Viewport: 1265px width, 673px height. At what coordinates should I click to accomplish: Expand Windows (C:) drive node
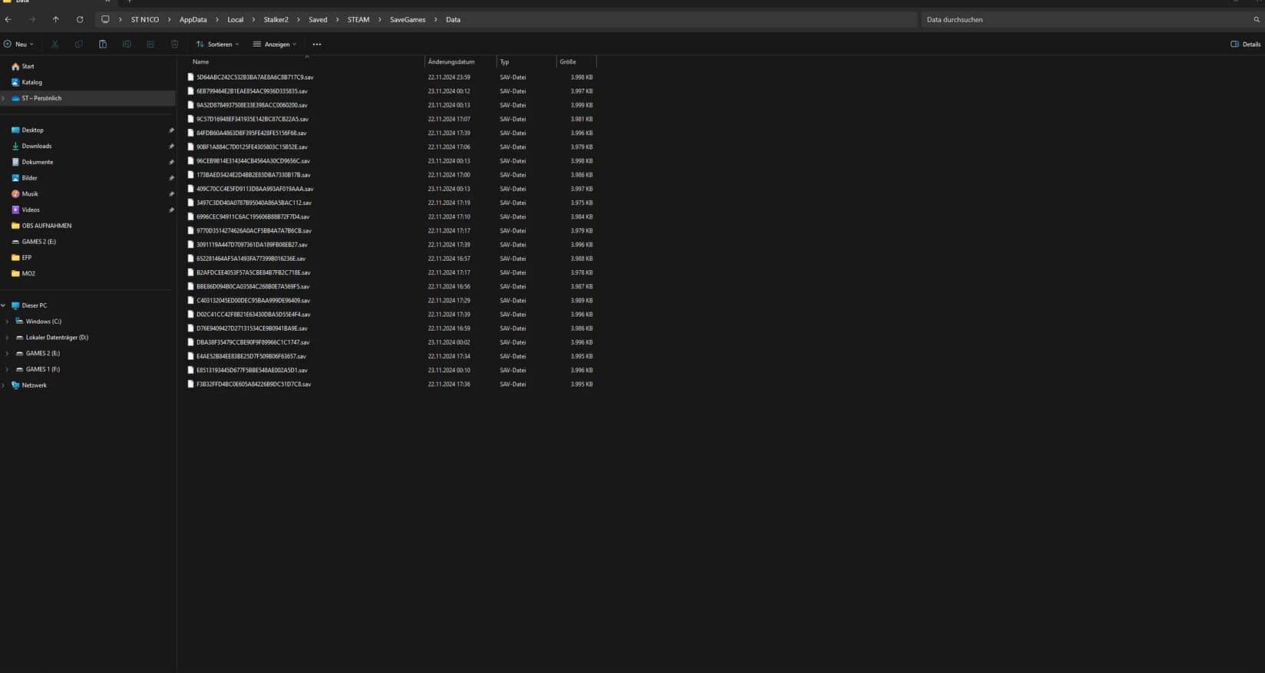[7, 322]
